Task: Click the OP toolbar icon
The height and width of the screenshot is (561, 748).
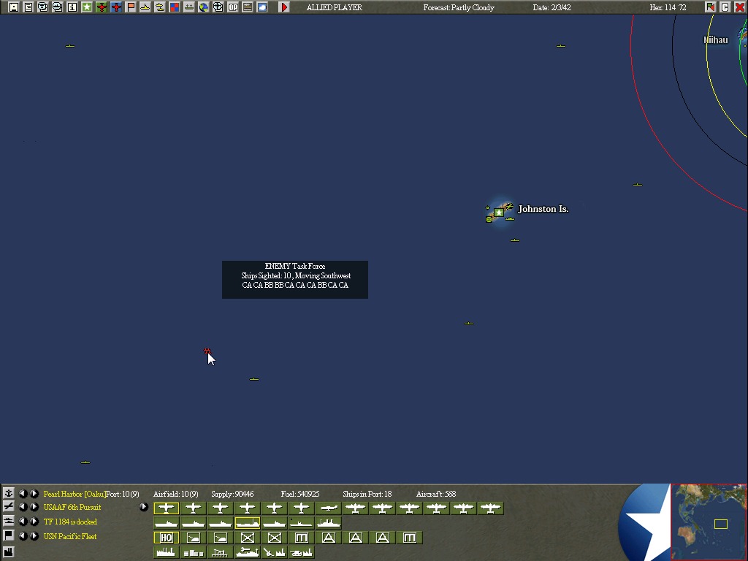Action: [233, 7]
